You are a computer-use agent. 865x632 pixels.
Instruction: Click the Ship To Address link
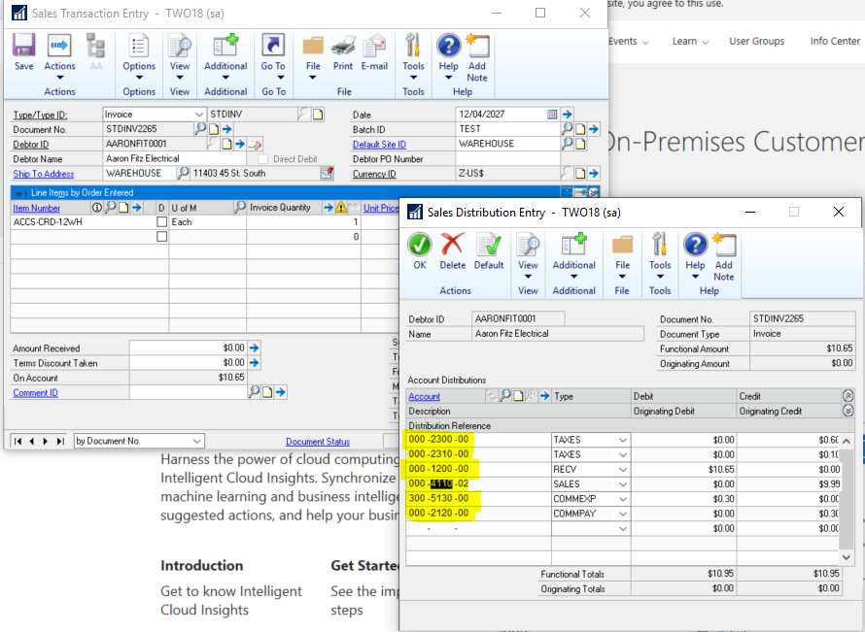tap(44, 174)
